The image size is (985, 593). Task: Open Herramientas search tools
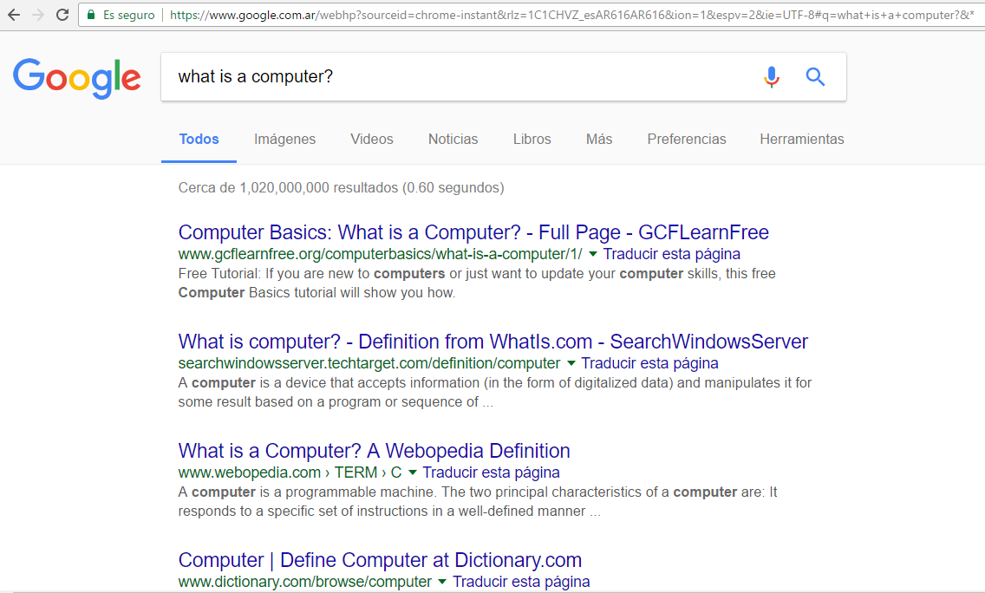(801, 140)
